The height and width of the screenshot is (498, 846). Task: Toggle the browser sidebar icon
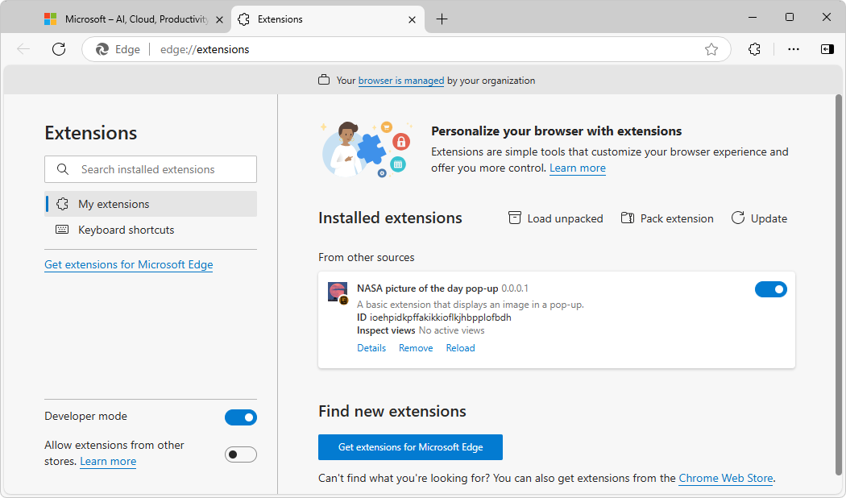click(827, 49)
